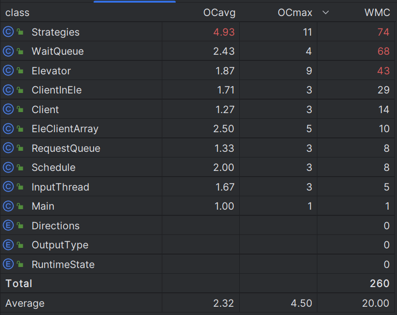Screen dimensions: 397x315
Task: Sort table by OCmax column header
Action: click(295, 13)
